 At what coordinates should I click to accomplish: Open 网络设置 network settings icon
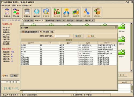(66, 13)
